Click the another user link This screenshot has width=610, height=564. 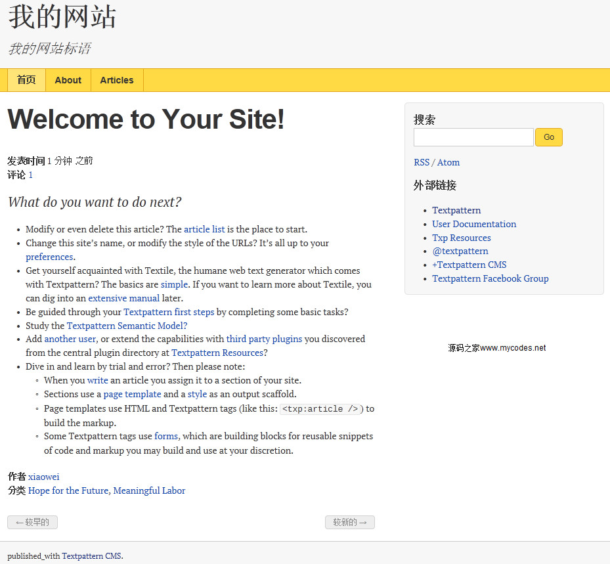tap(70, 339)
